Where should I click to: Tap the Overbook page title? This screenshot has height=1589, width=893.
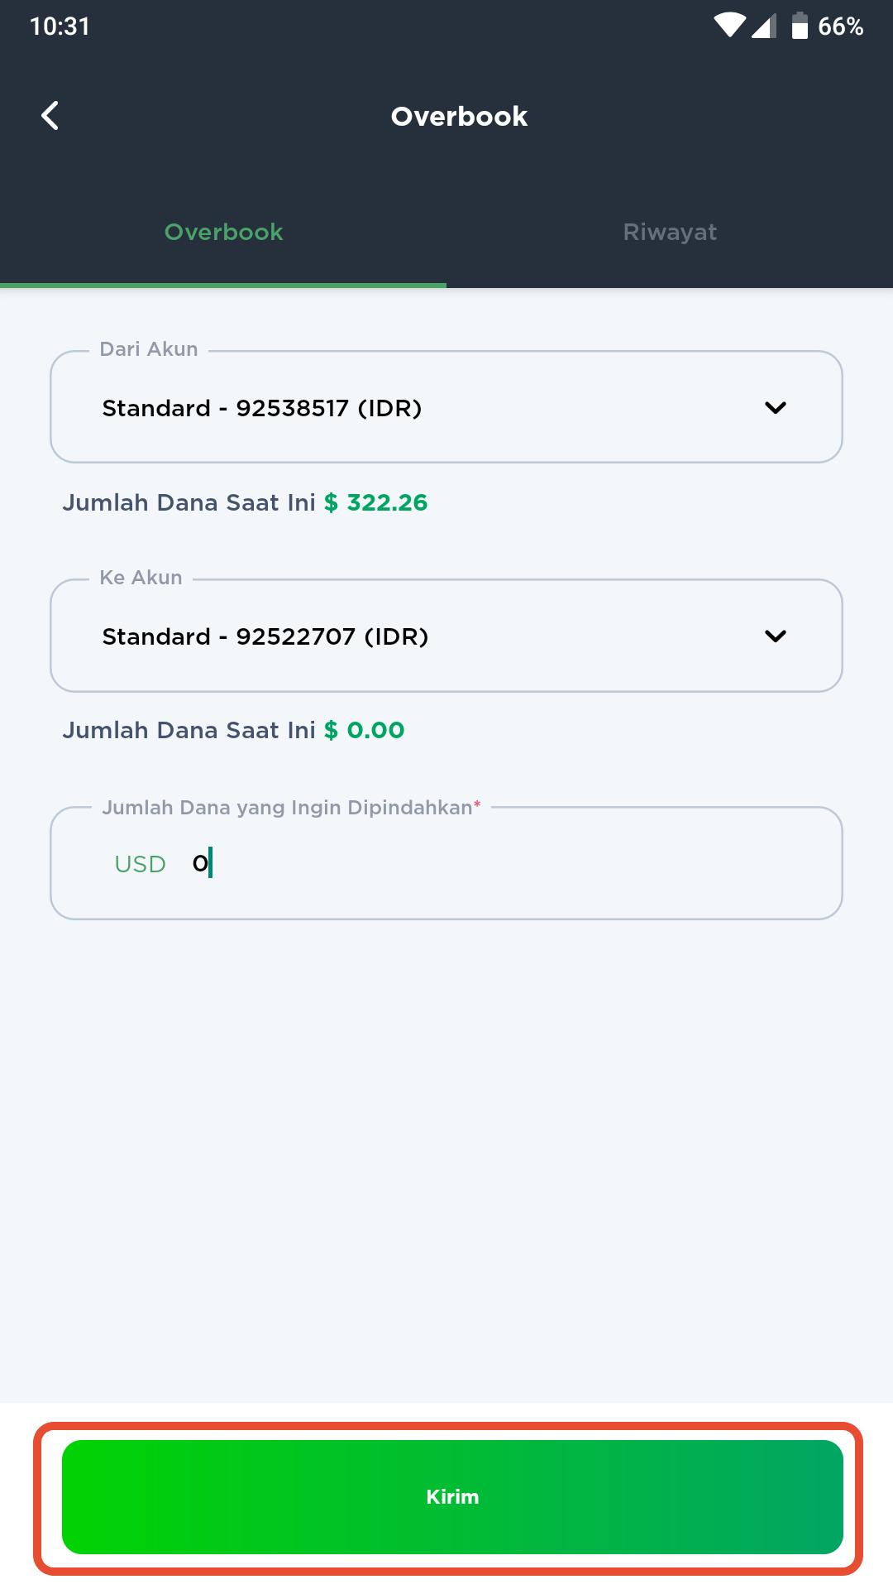pos(459,116)
